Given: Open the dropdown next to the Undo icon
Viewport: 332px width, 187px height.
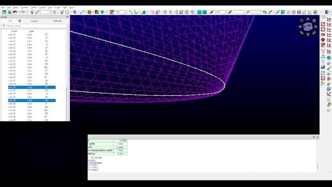Looking at the screenshot, I should tap(18, 12).
